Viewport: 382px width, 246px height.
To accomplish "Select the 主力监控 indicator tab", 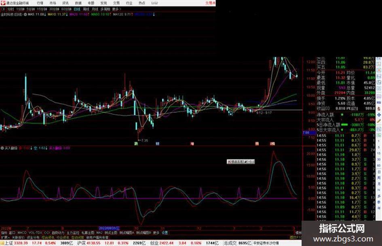I will coord(73,233).
